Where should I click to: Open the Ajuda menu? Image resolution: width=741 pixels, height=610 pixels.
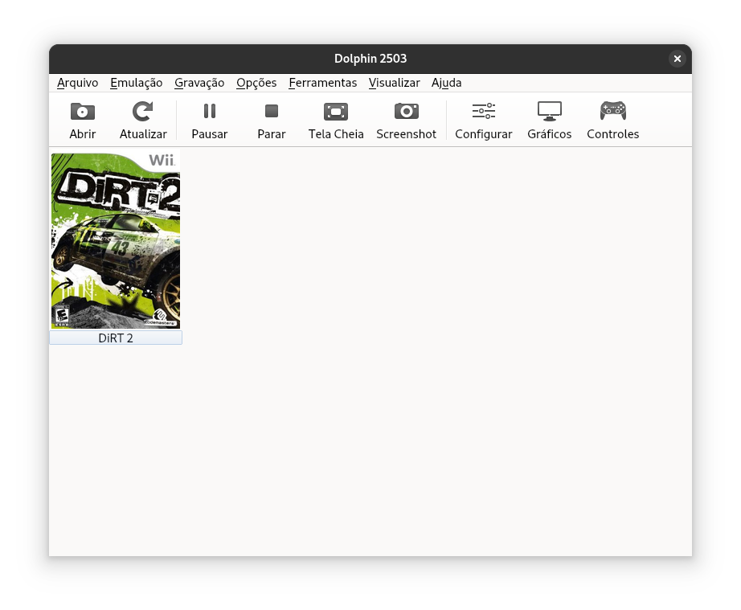click(447, 83)
